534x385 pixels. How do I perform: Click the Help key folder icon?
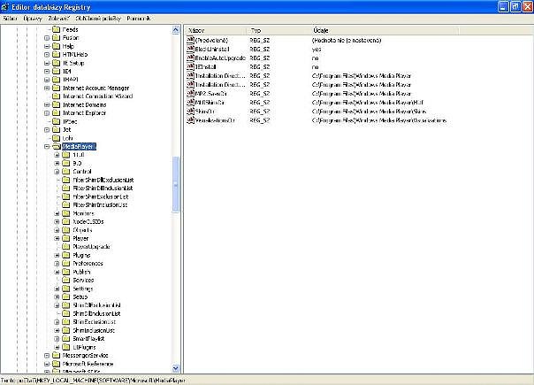(56, 46)
